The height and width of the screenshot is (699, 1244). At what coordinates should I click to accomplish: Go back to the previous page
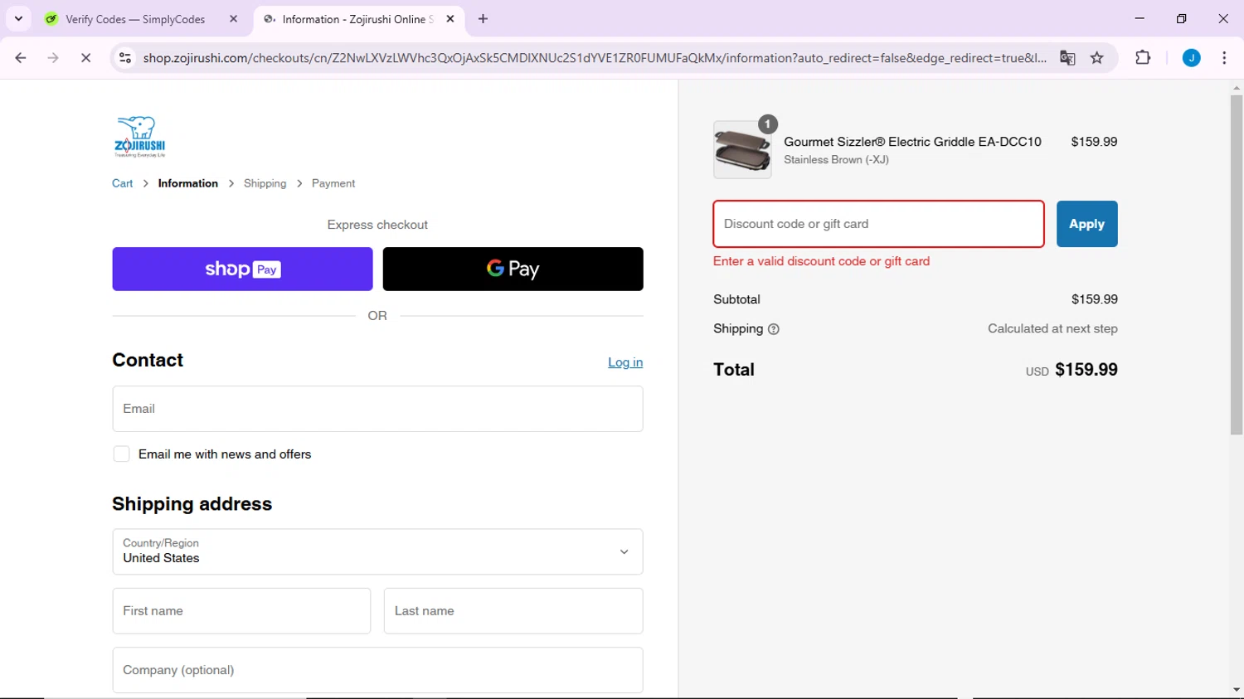[21, 58]
